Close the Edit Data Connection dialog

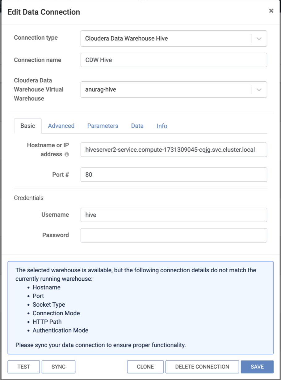[271, 11]
